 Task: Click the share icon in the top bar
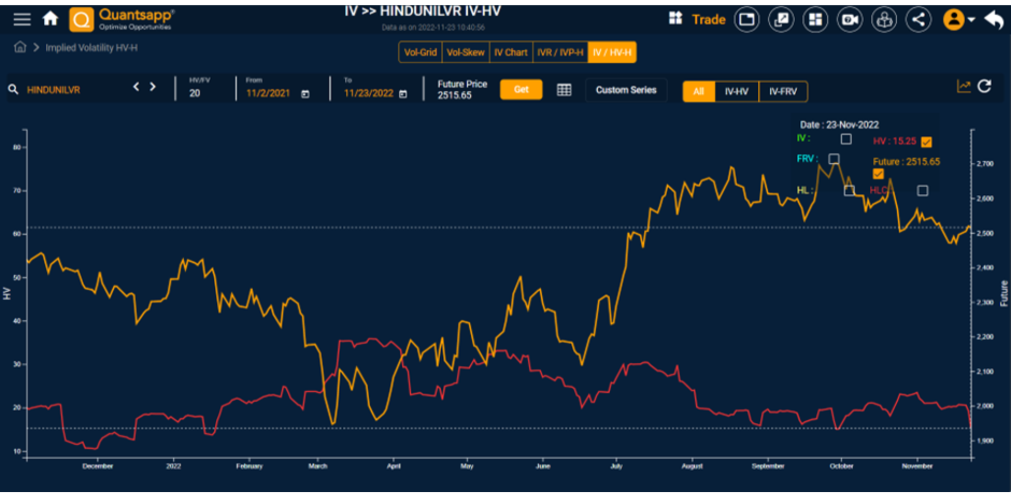(x=918, y=19)
